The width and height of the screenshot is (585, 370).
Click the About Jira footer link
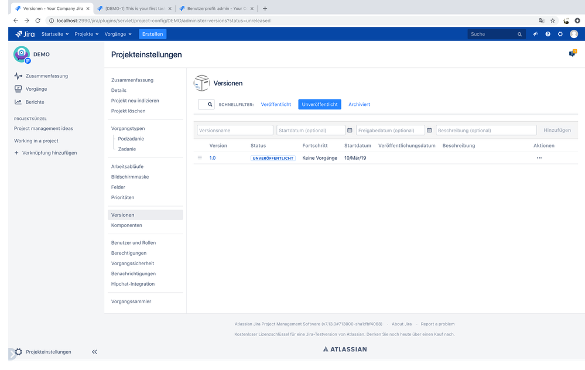(x=402, y=324)
